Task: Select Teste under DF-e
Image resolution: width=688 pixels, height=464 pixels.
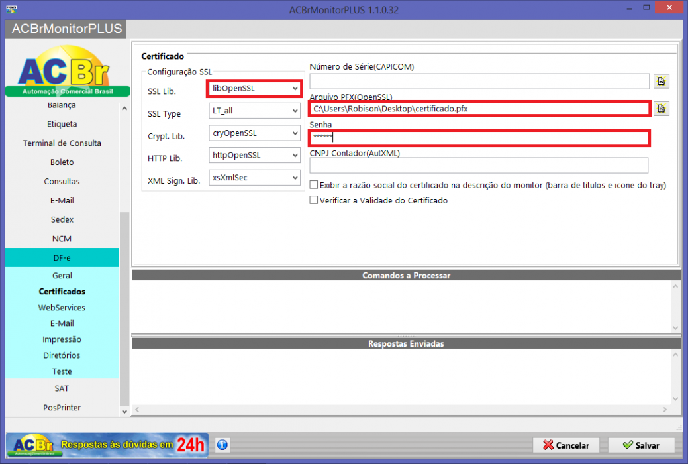Action: 62,371
